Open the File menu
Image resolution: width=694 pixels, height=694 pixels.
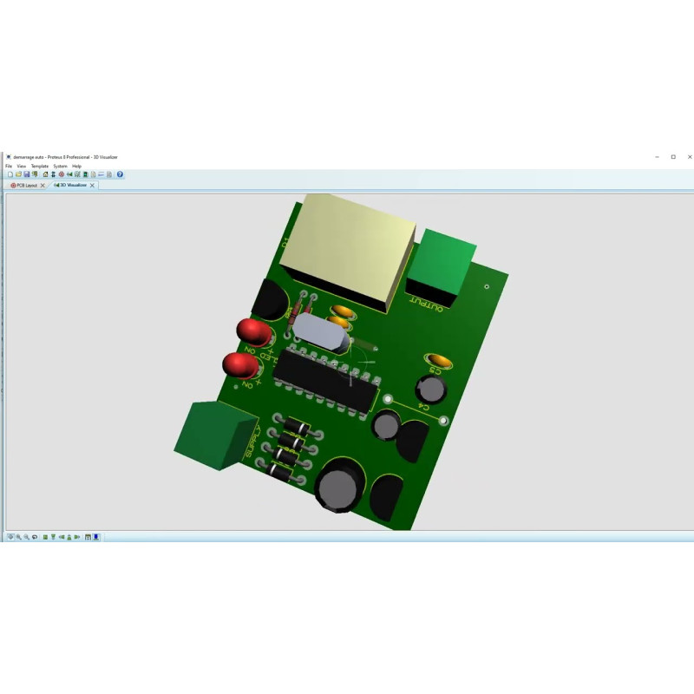9,166
